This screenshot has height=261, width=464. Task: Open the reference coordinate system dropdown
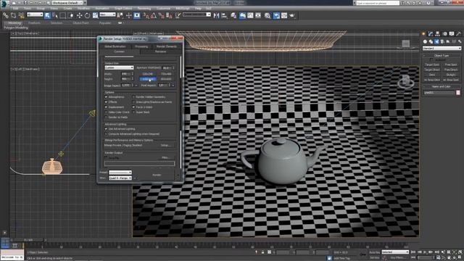(107, 14)
